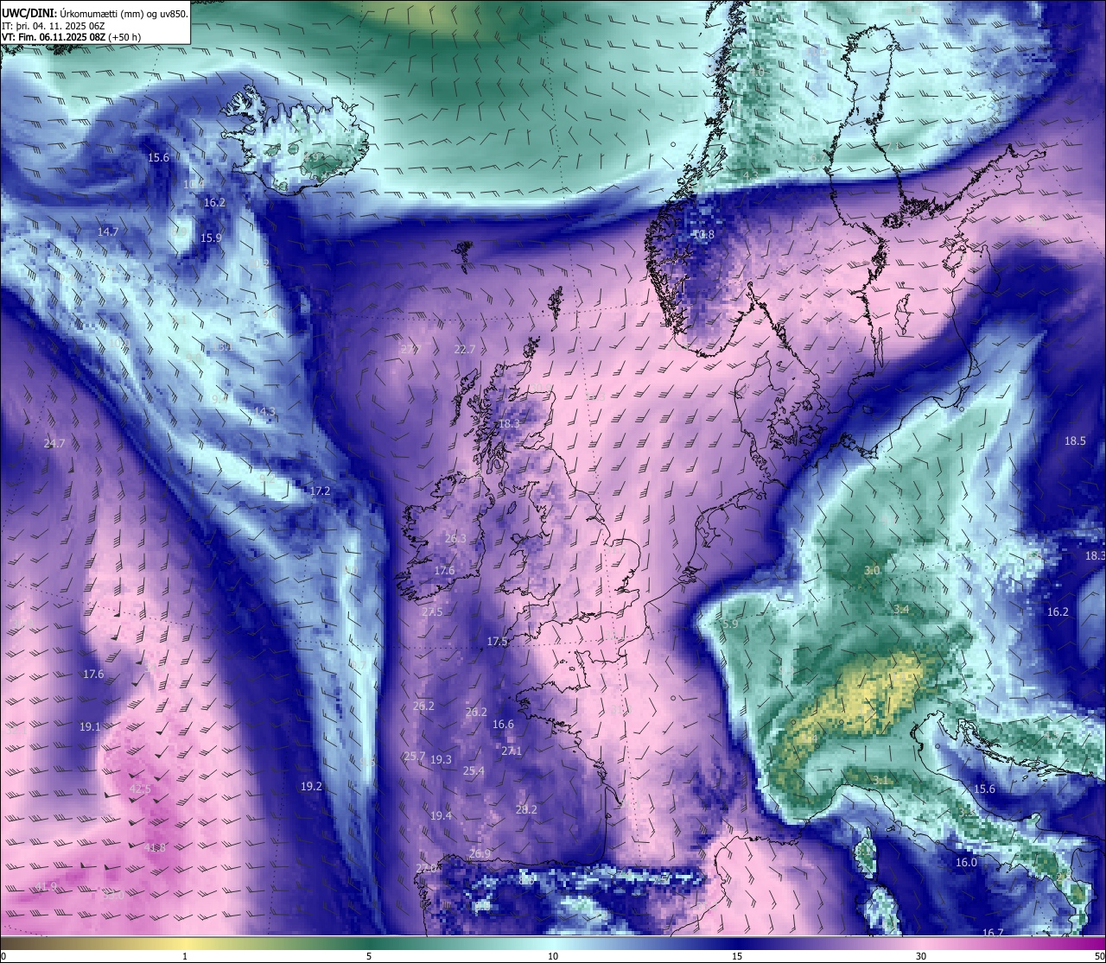Click the map value 24.7
Viewport: 1106px width, 963px height.
[x=54, y=443]
